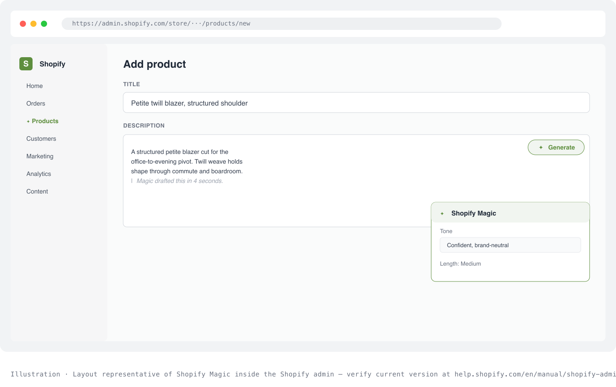
Task: Click the red window close button
Action: (23, 24)
